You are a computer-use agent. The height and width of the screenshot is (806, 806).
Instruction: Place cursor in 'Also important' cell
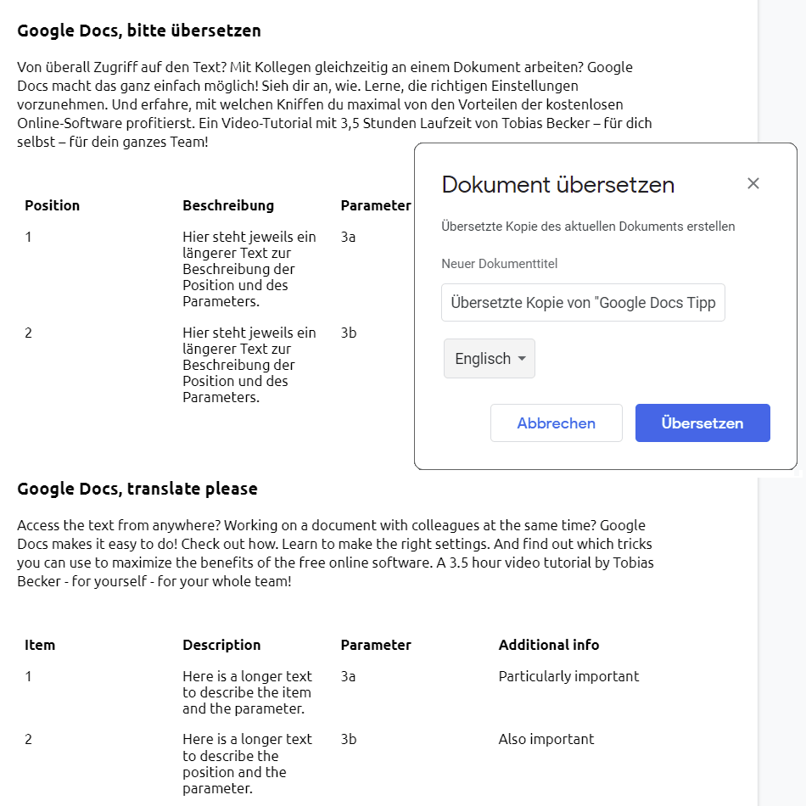point(546,739)
